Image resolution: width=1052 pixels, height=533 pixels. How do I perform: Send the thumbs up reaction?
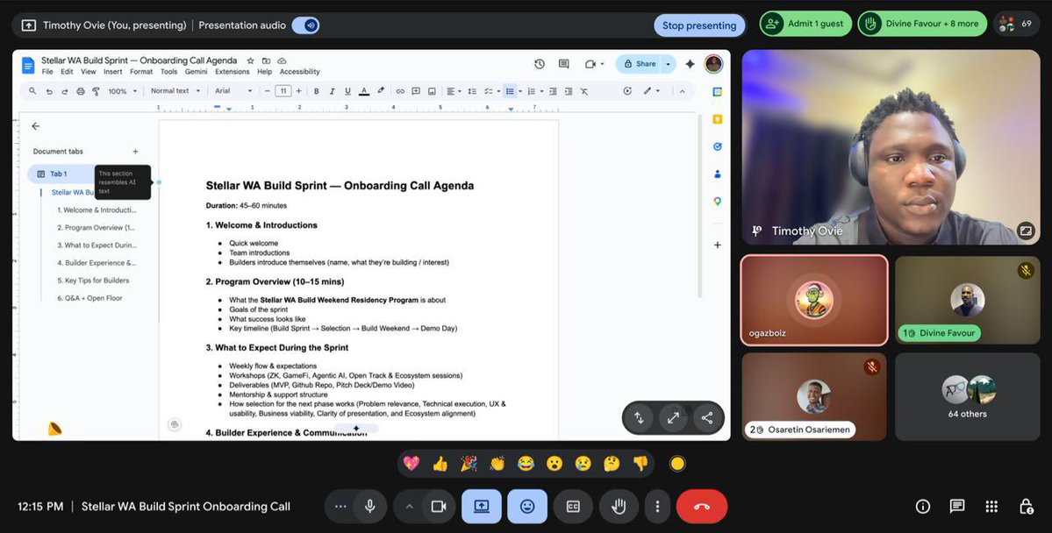[x=440, y=463]
